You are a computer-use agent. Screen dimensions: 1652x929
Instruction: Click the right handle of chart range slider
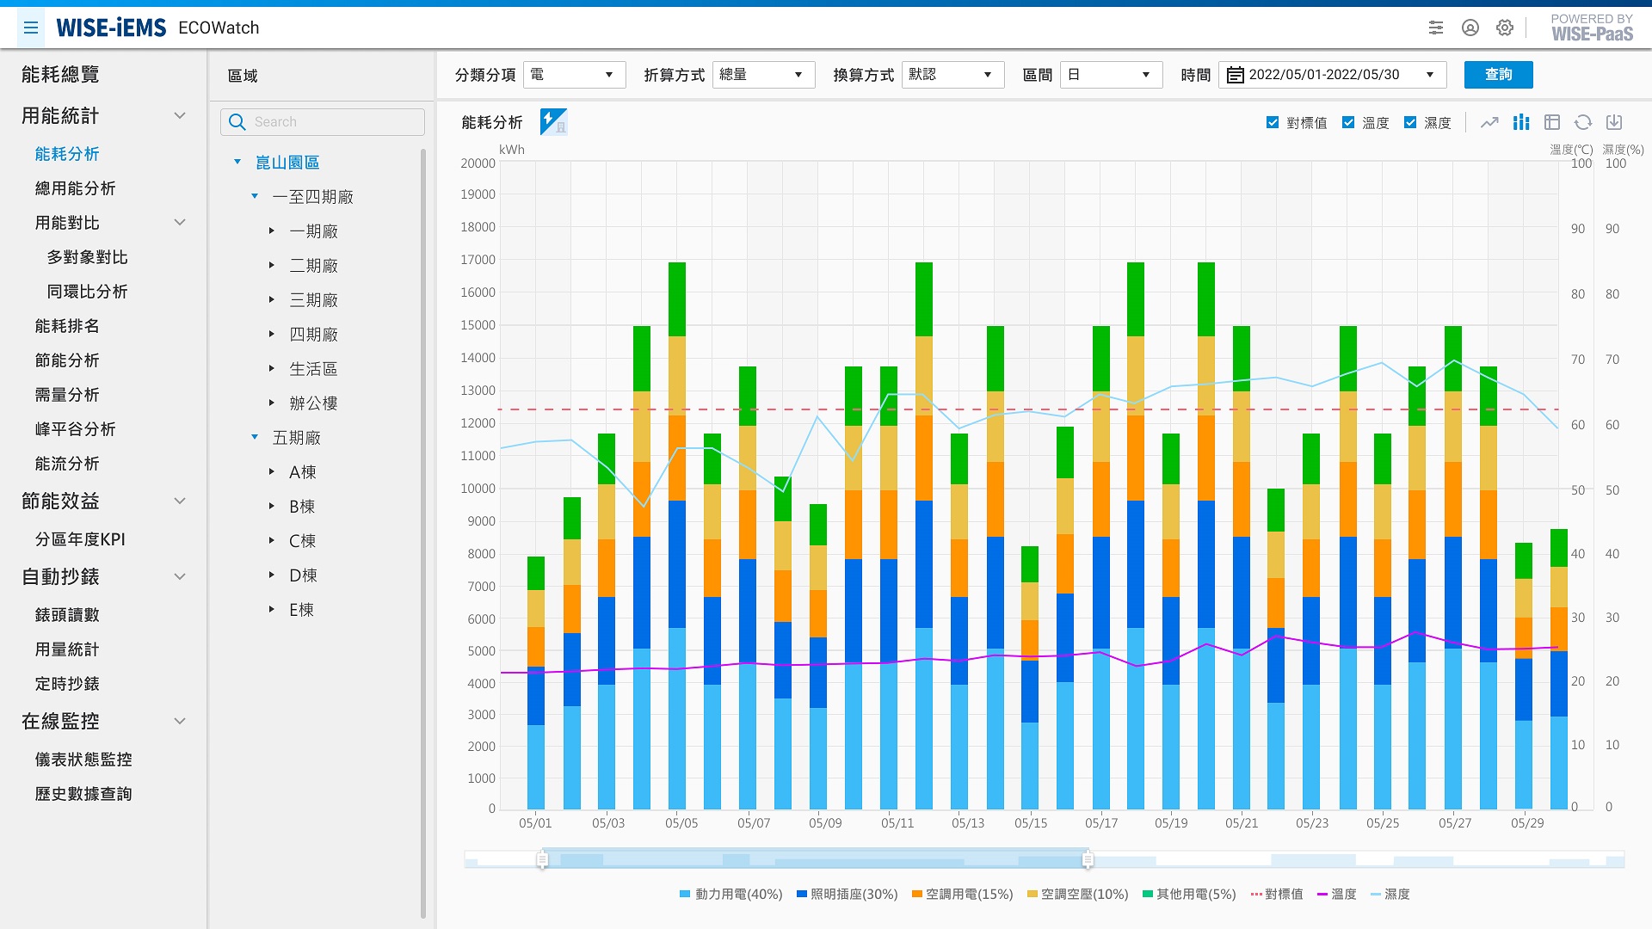click(x=1088, y=859)
